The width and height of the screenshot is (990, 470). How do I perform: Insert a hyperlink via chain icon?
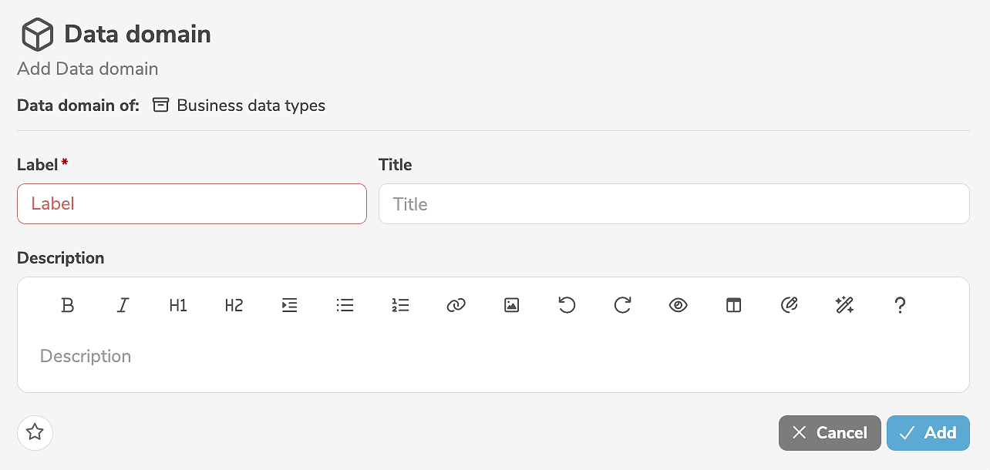456,306
